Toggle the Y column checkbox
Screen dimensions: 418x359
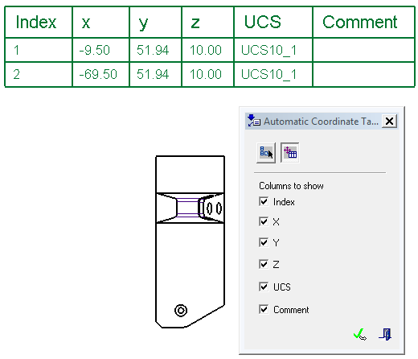click(264, 242)
